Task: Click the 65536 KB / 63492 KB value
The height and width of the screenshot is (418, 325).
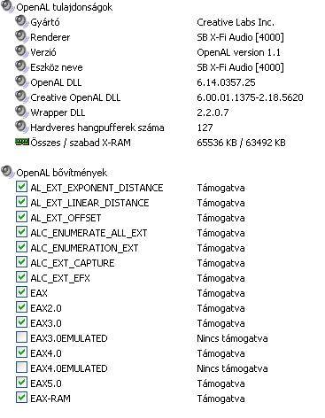Action: coord(241,143)
